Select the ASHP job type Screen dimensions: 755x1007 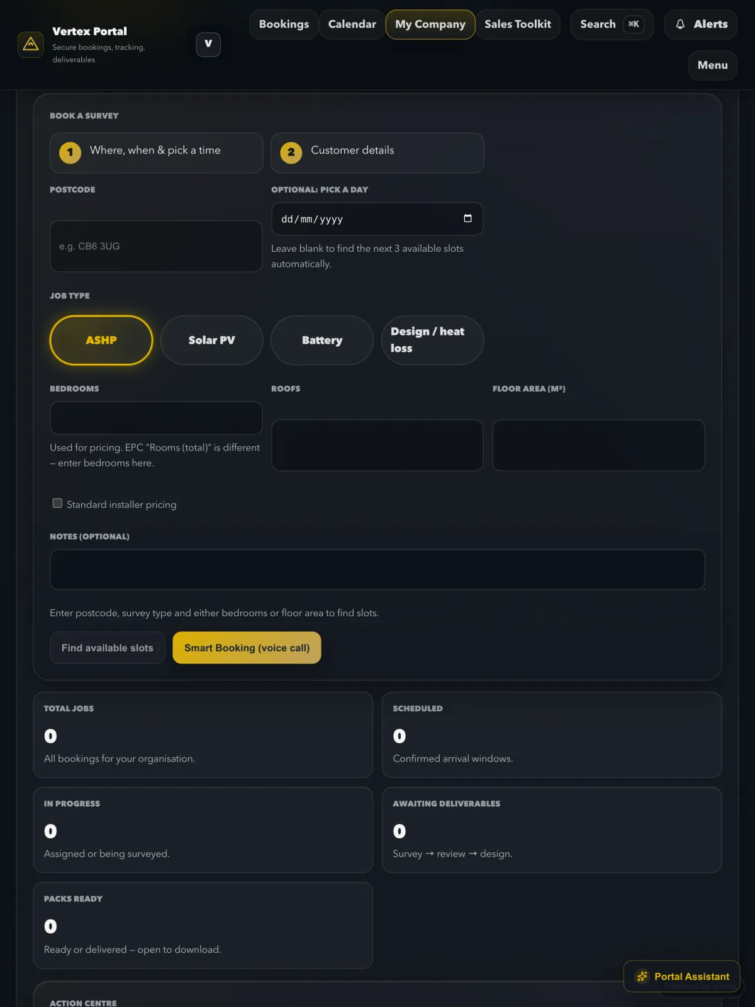tap(101, 340)
